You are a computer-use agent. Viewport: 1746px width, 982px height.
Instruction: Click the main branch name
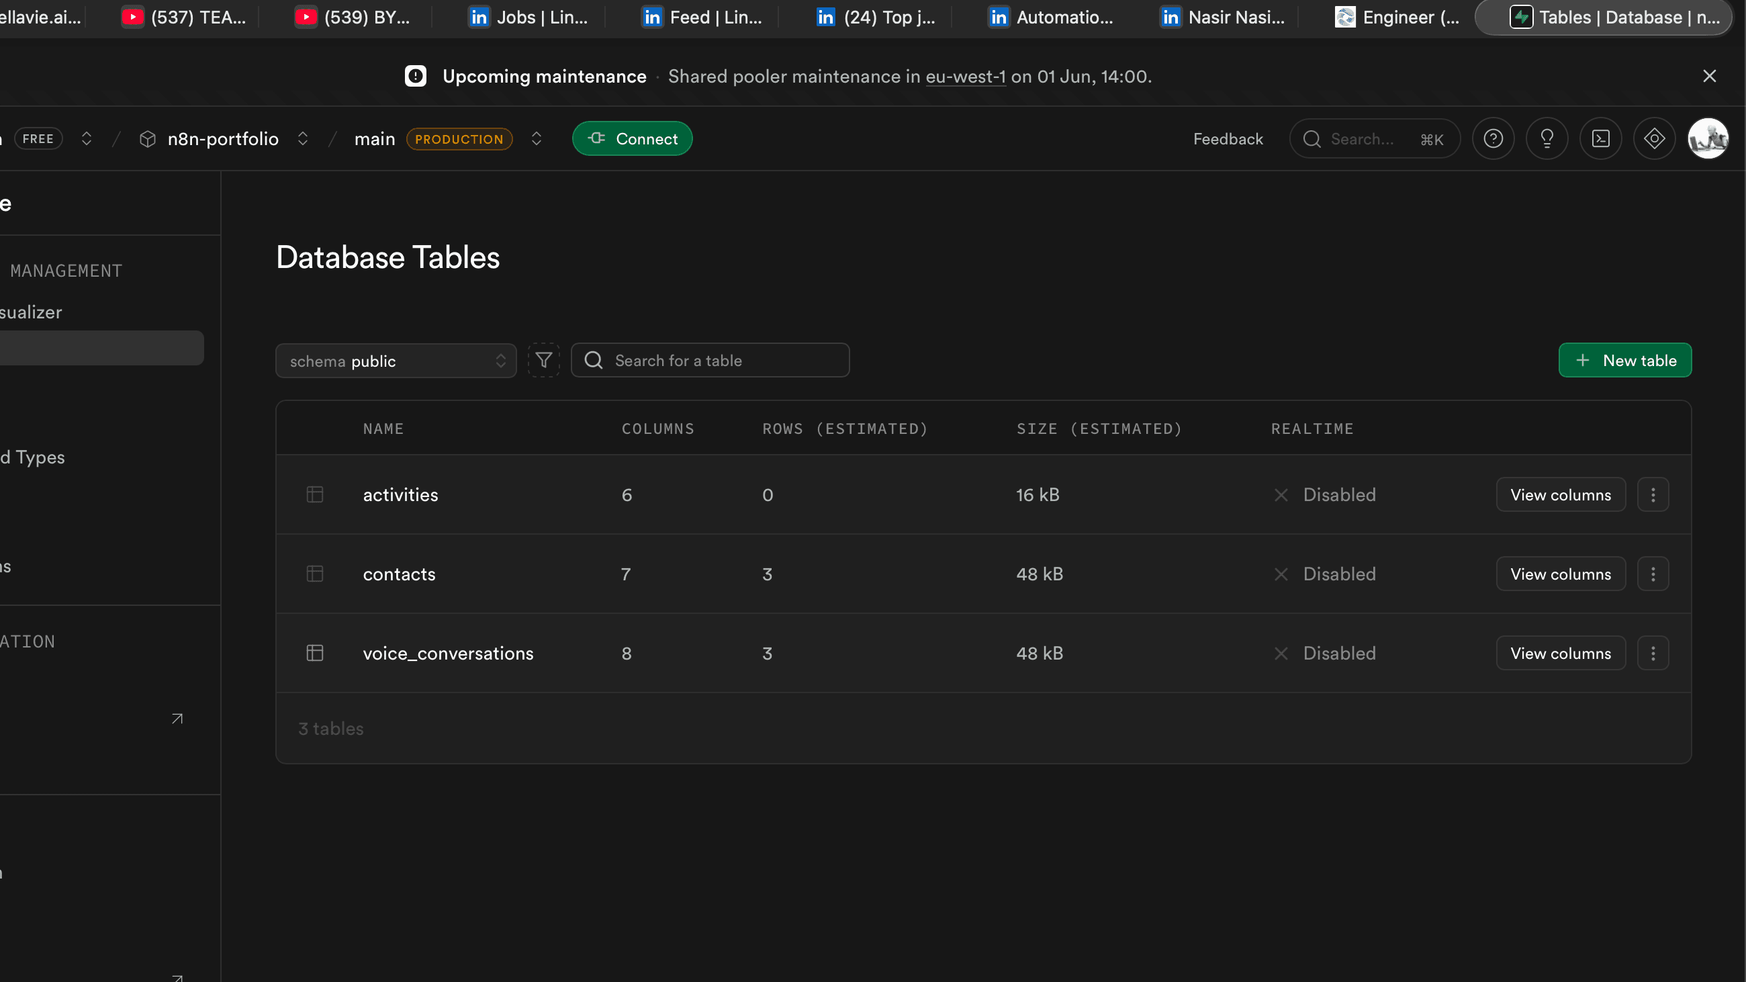(x=375, y=139)
